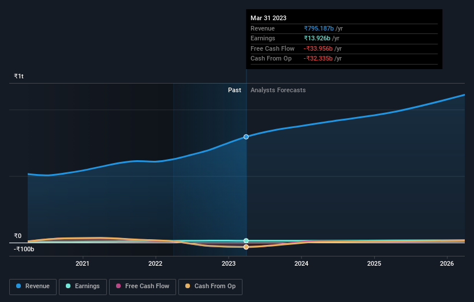Click the 2024 x-axis label
474x302 pixels.
(x=301, y=264)
